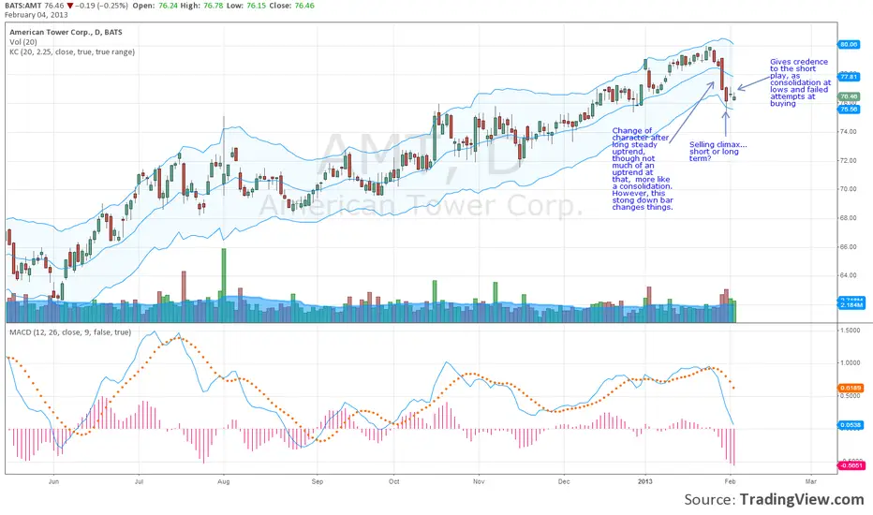Image resolution: width=873 pixels, height=515 pixels.
Task: Click the 1.0000 MACD axis label
Action: 851,363
